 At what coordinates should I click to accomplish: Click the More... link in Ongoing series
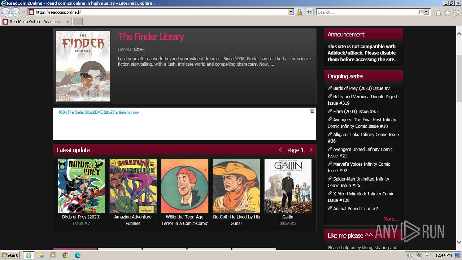(x=391, y=219)
